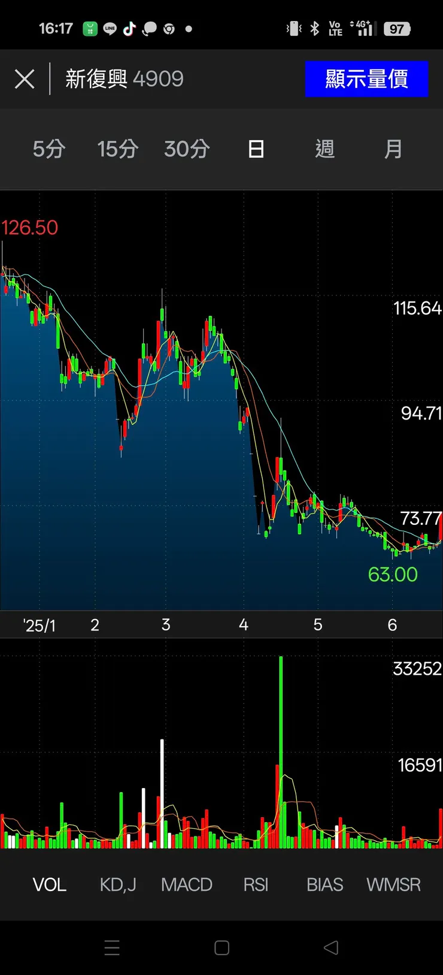This screenshot has width=443, height=975.
Task: Tap the Bluetooth icon in status bar
Action: (x=315, y=28)
